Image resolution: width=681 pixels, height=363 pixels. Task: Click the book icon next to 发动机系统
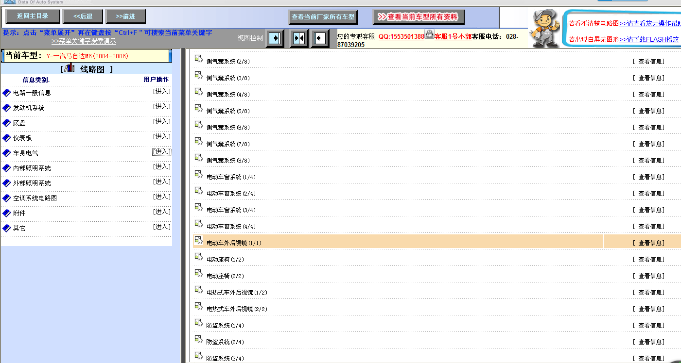click(x=6, y=108)
